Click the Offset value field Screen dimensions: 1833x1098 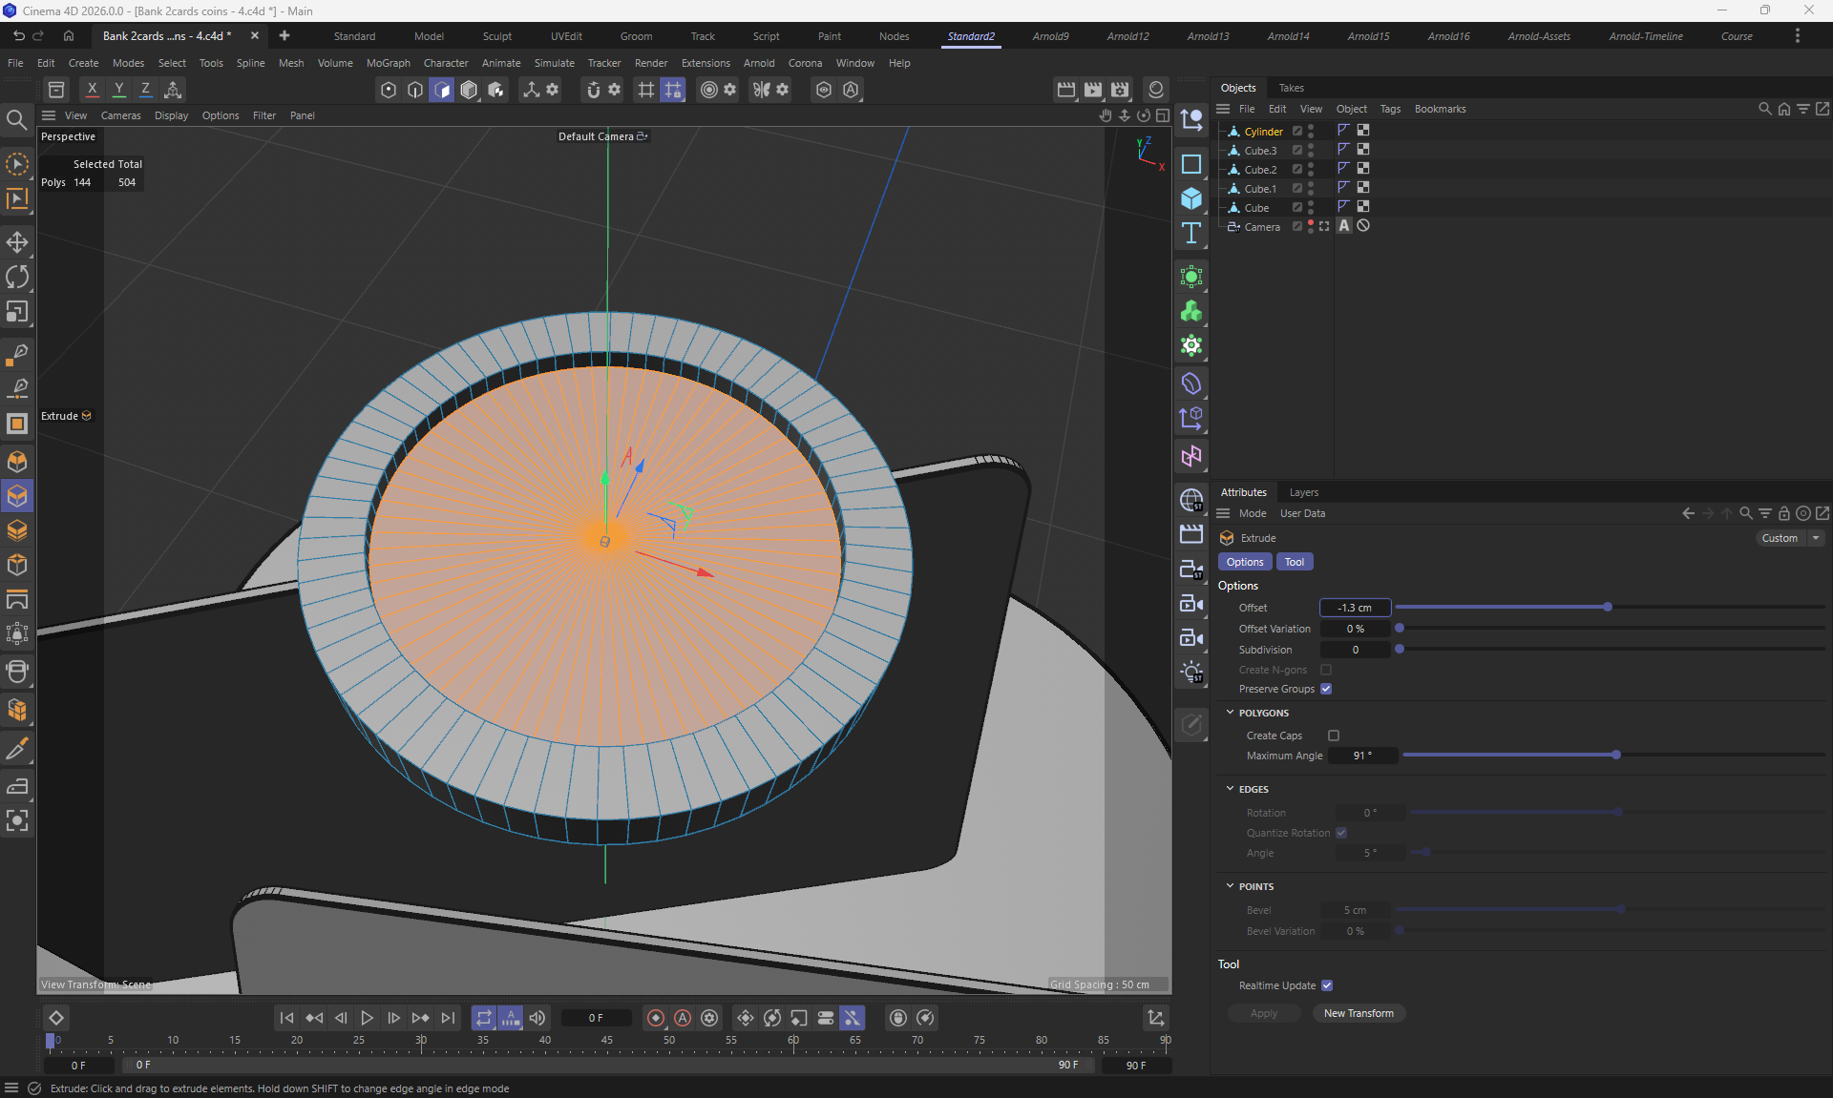pos(1354,608)
